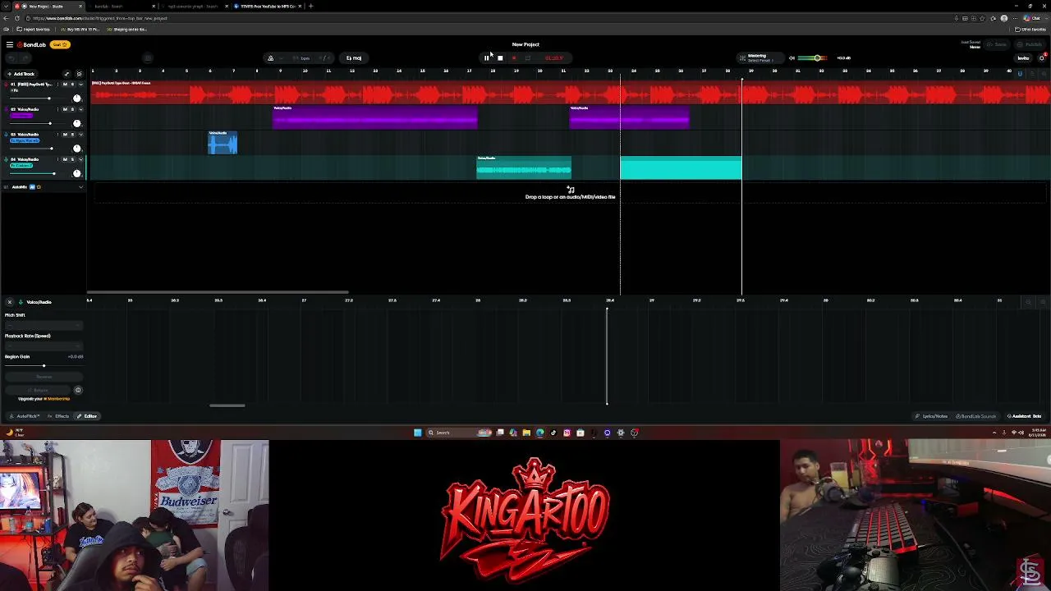Viewport: 1051px width, 591px height.
Task: Open the BandLab hamburger menu
Action: click(9, 44)
